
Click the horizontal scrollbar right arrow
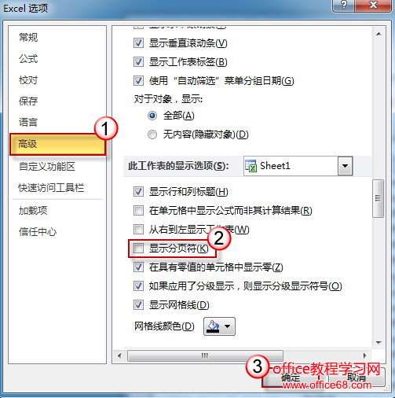pos(365,356)
